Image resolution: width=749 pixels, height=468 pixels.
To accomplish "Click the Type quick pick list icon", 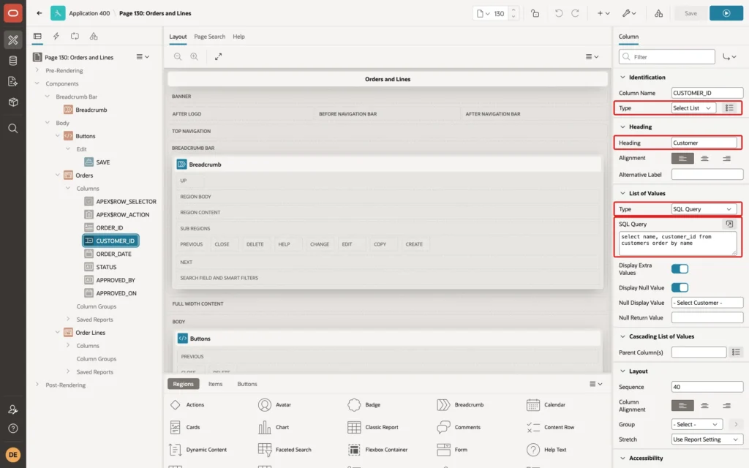I will point(729,108).
